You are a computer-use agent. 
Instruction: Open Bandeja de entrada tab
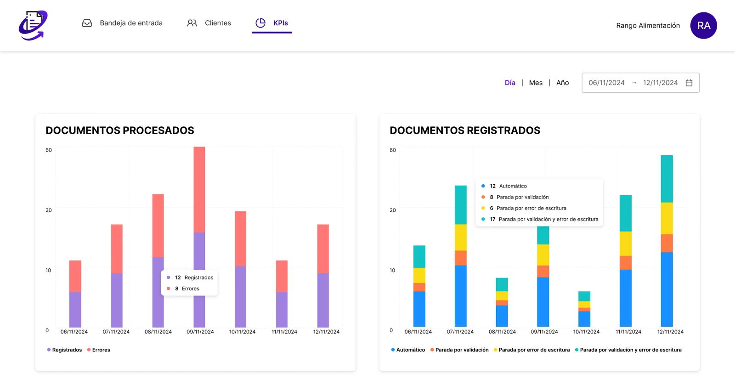(x=122, y=23)
